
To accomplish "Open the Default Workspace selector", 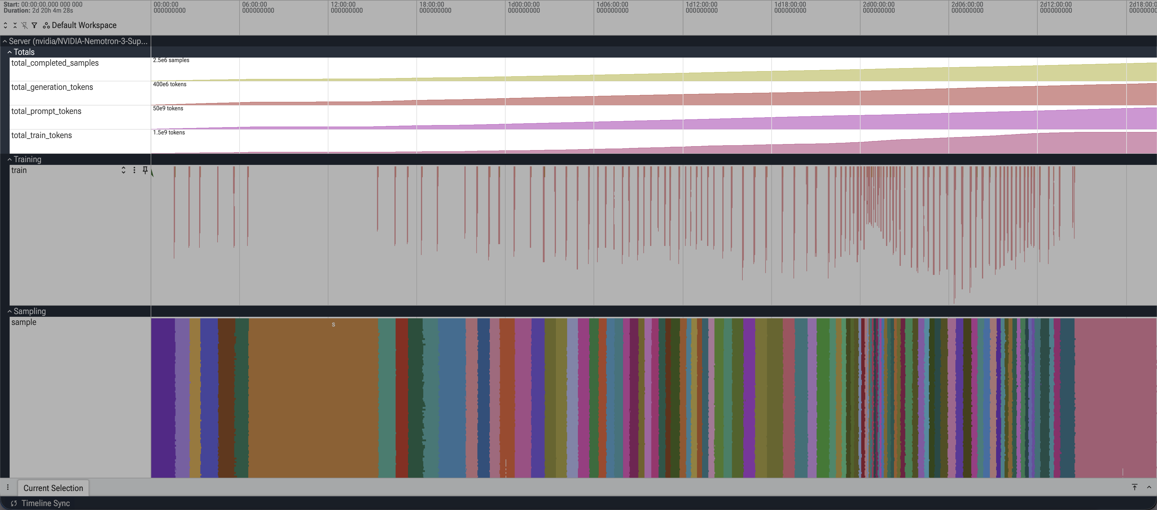I will pos(80,25).
